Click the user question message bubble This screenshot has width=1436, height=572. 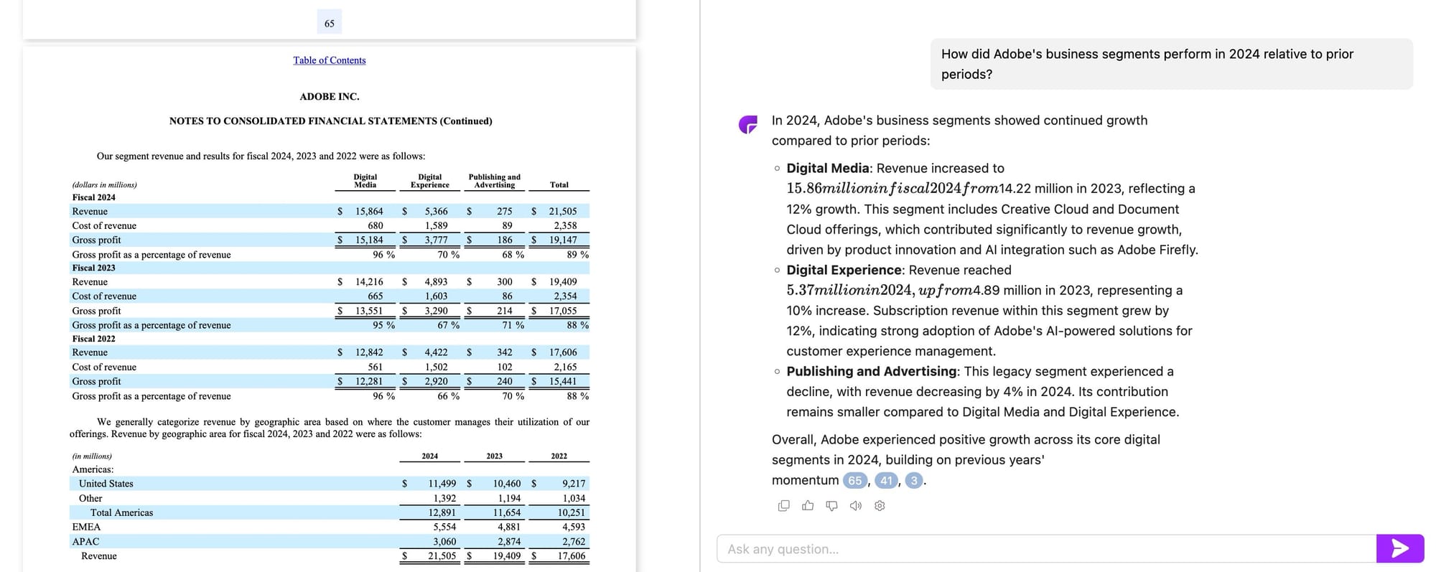tap(1172, 64)
